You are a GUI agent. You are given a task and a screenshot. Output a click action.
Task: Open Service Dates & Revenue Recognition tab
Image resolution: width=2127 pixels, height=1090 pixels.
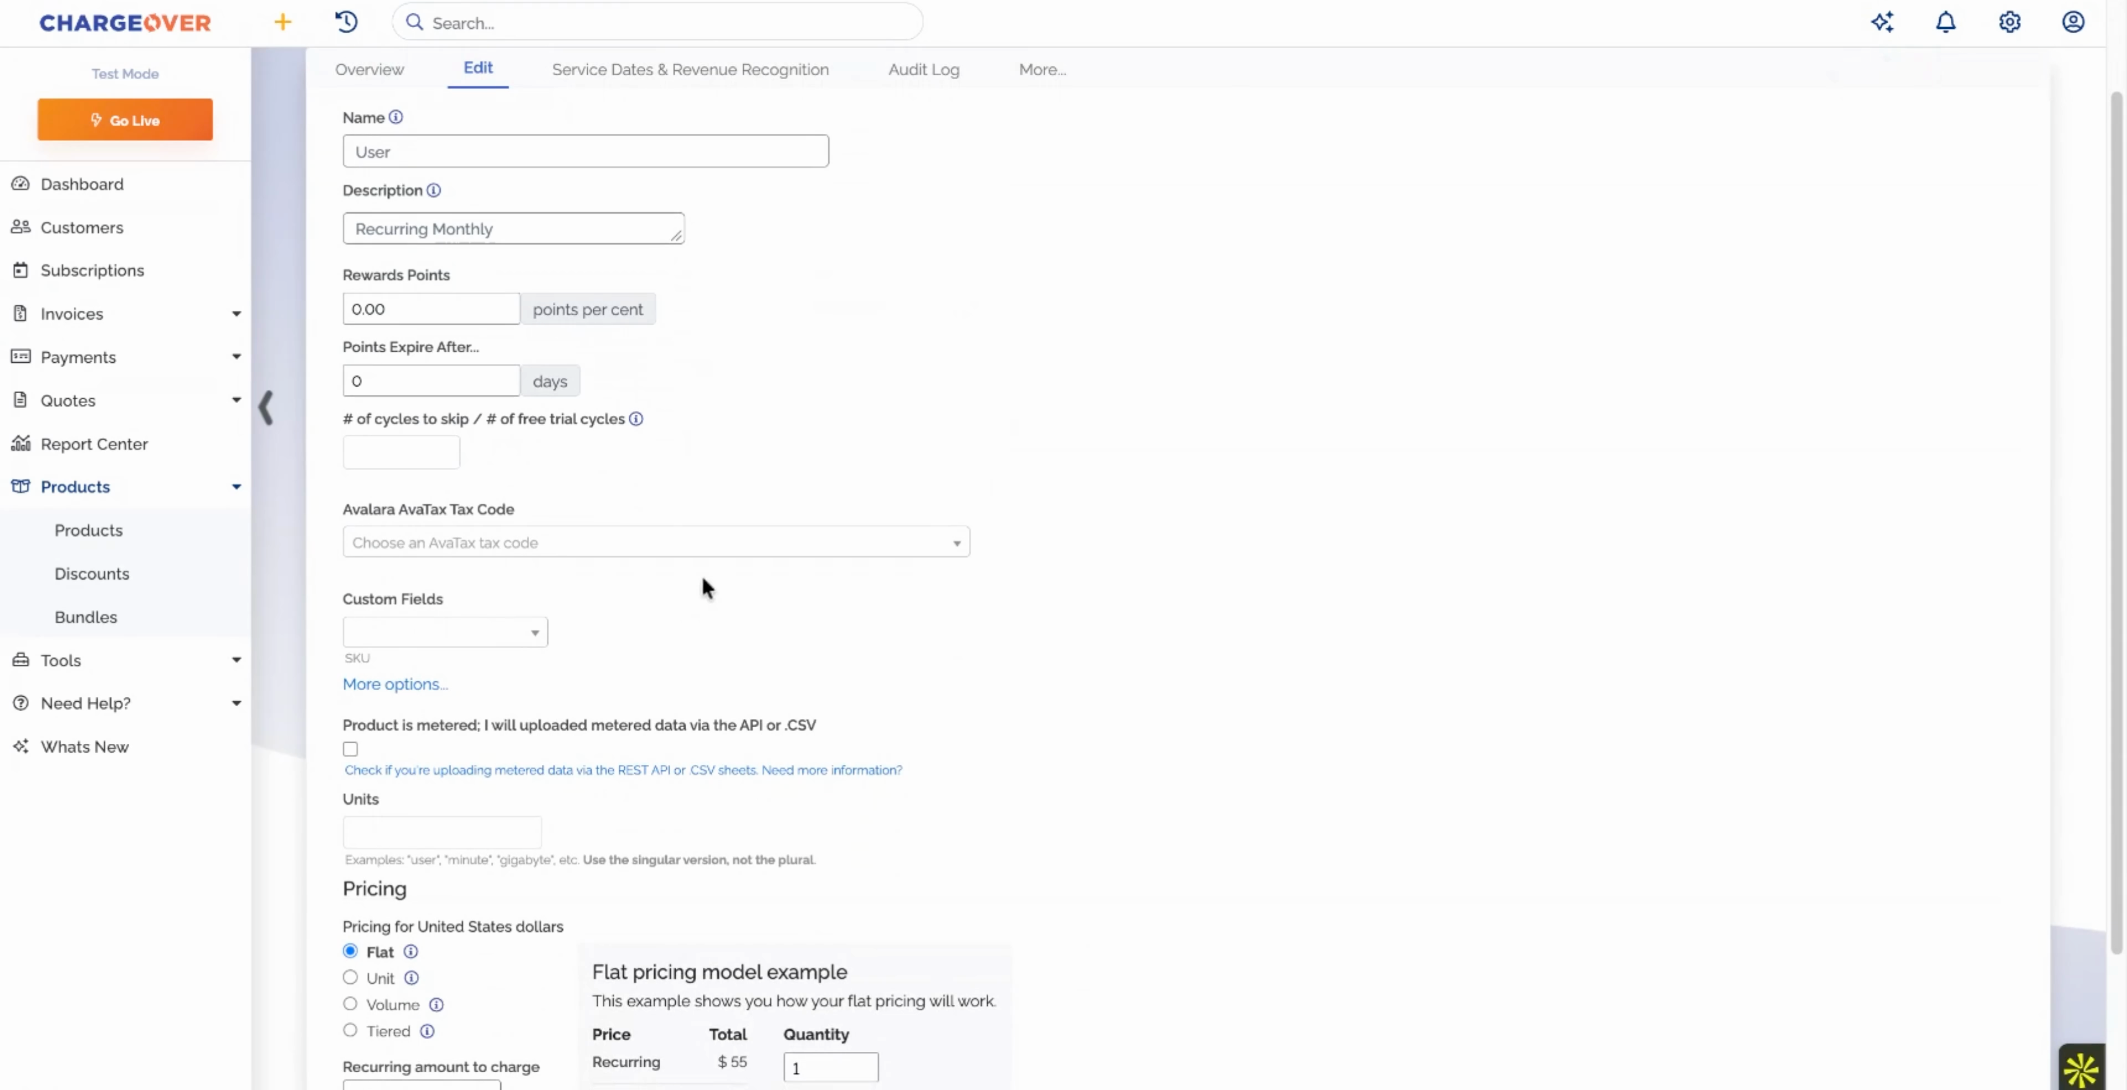point(690,69)
